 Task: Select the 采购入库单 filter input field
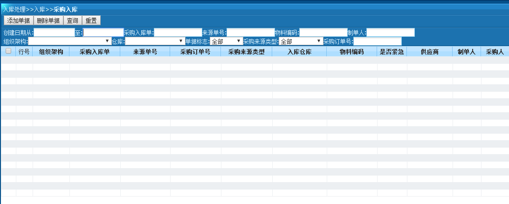tap(178, 33)
